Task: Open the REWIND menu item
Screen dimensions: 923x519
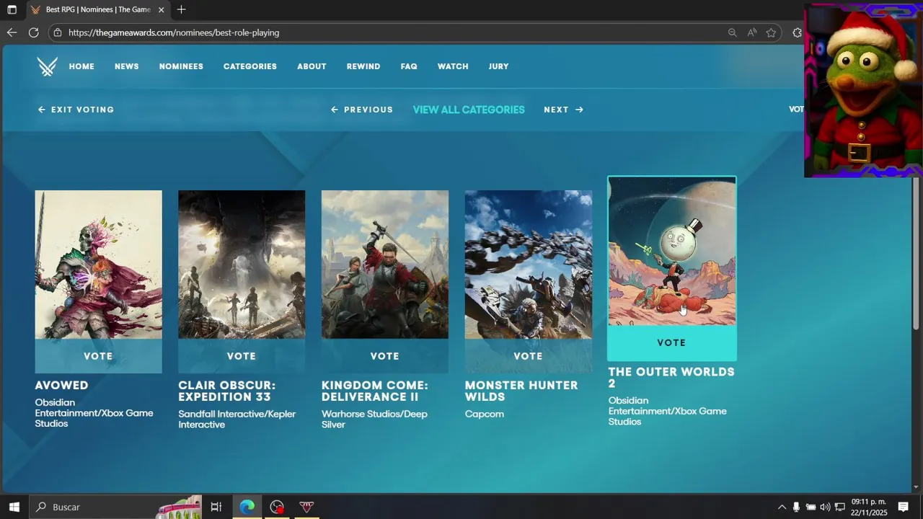Action: click(363, 66)
